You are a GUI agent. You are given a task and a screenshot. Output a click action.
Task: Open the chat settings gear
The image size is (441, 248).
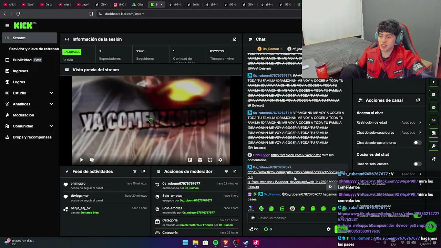[x=329, y=229]
